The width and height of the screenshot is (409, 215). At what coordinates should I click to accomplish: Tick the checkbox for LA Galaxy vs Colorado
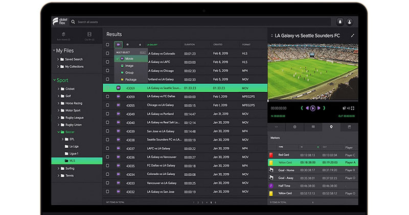point(107,53)
